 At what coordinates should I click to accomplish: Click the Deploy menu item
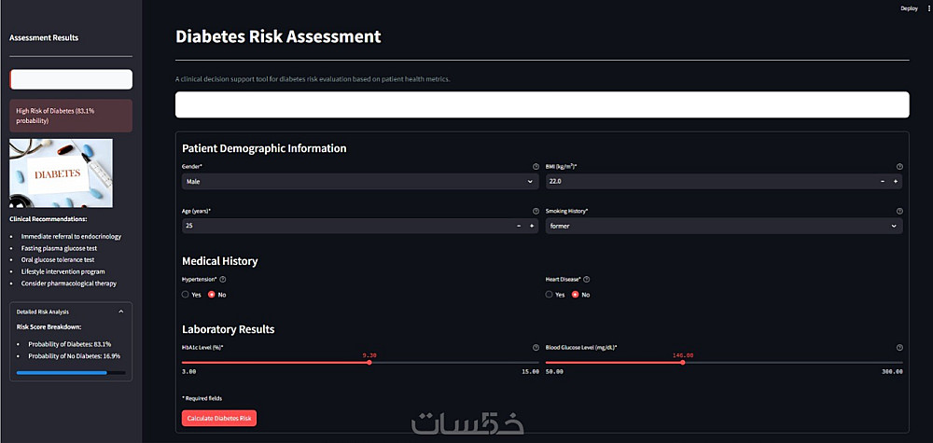coord(909,8)
